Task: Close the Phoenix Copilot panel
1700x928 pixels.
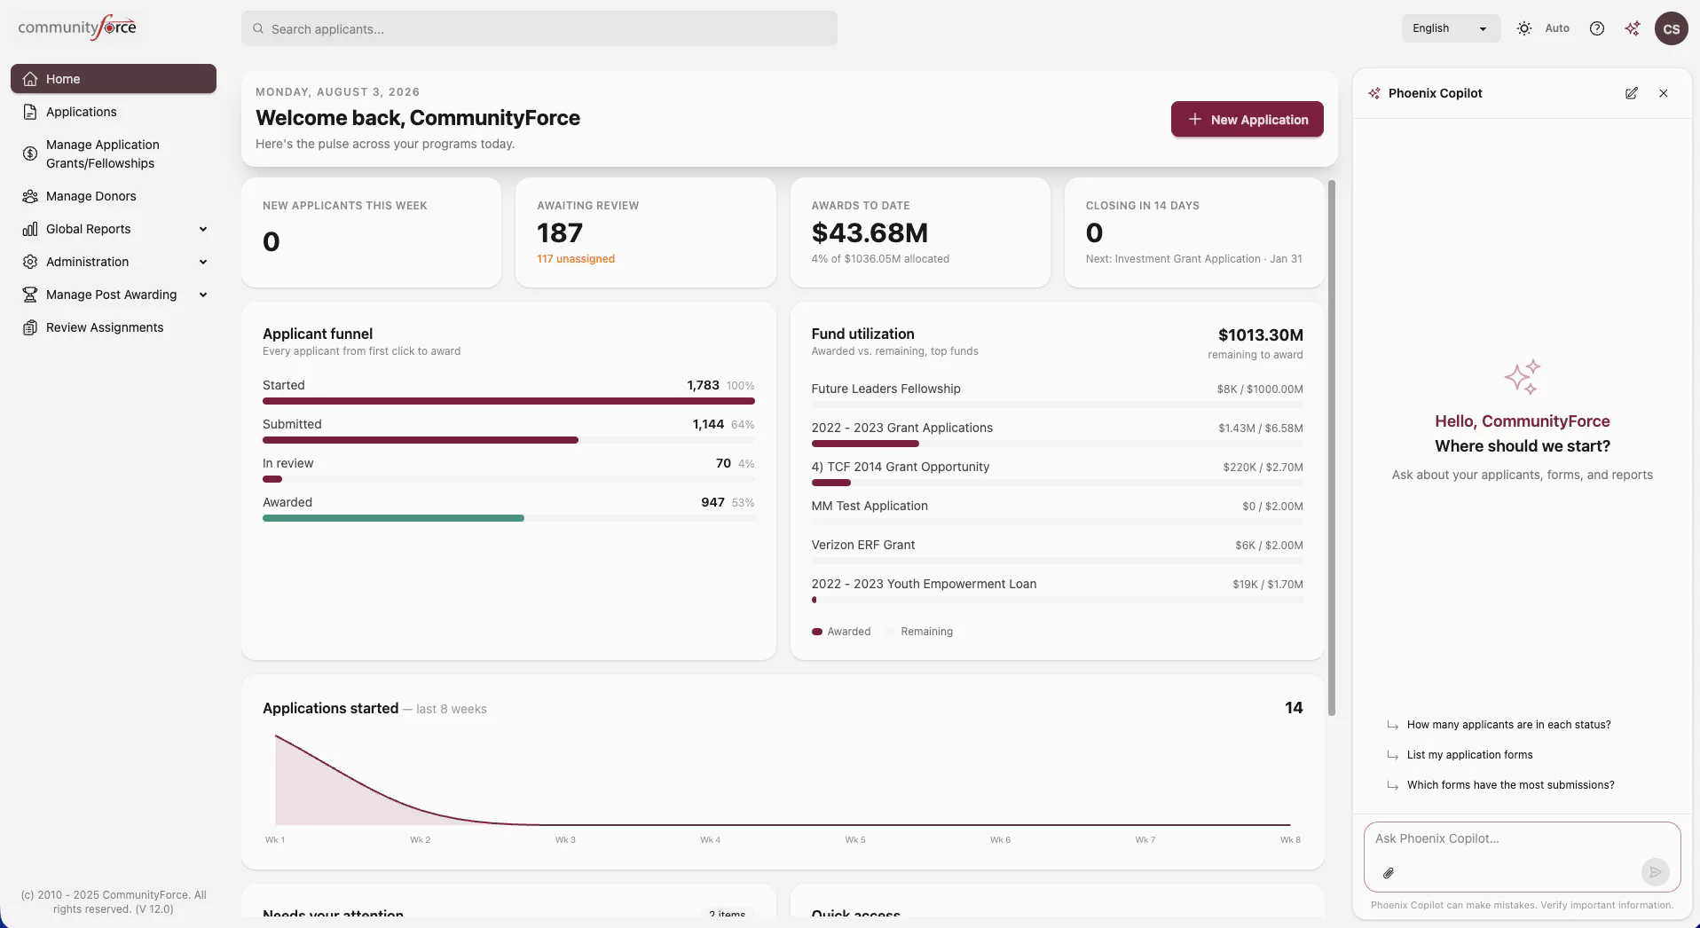Action: (x=1664, y=93)
